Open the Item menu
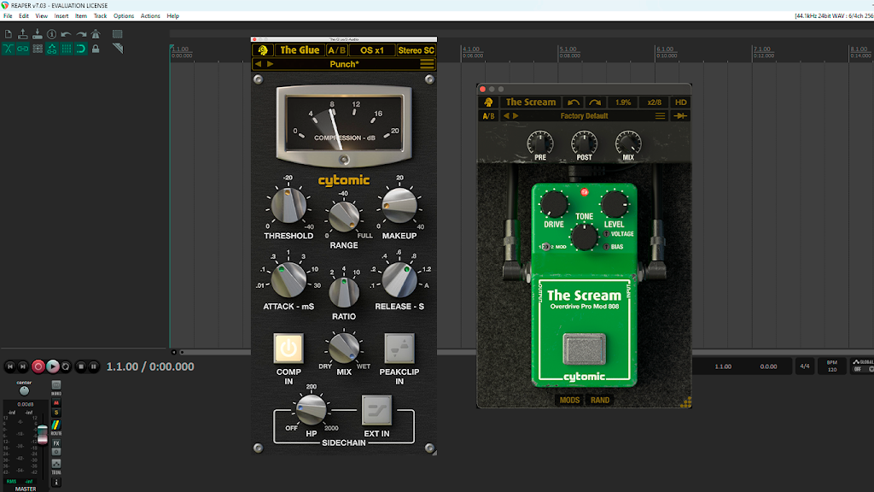 81,16
